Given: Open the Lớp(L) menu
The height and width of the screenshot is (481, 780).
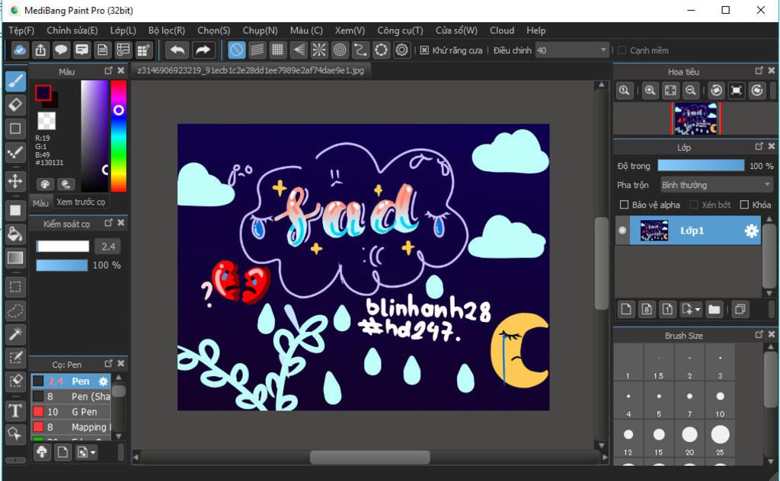Looking at the screenshot, I should (x=123, y=30).
